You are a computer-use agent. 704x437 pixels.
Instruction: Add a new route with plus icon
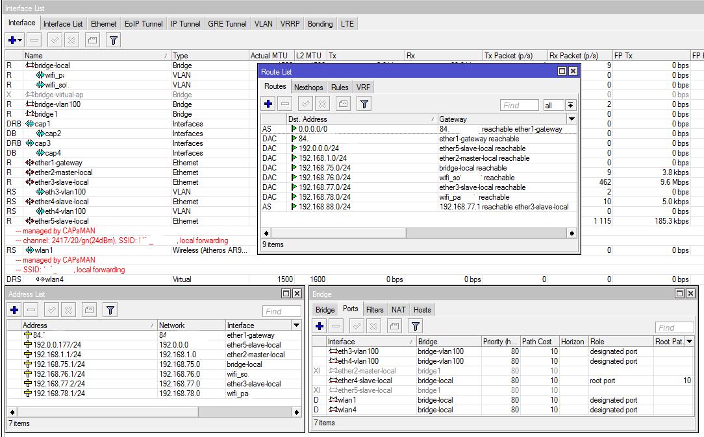coord(268,104)
